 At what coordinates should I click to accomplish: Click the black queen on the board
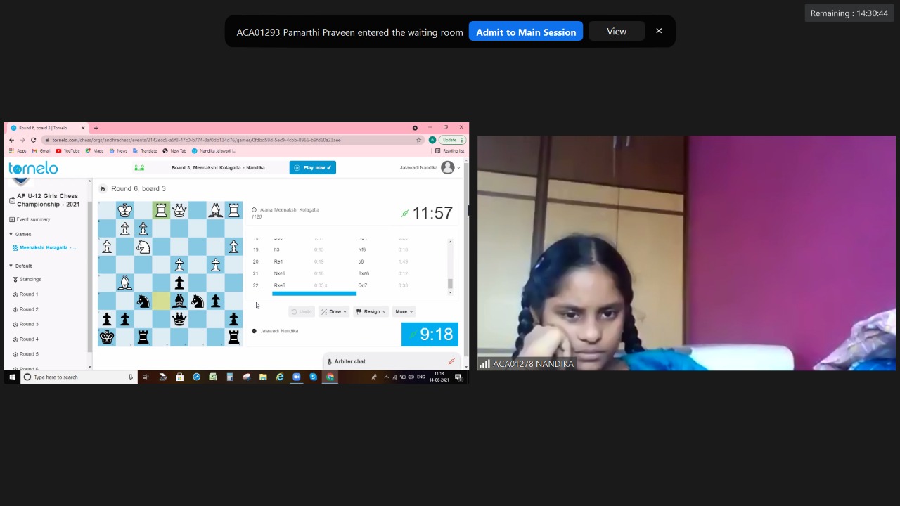click(x=179, y=319)
